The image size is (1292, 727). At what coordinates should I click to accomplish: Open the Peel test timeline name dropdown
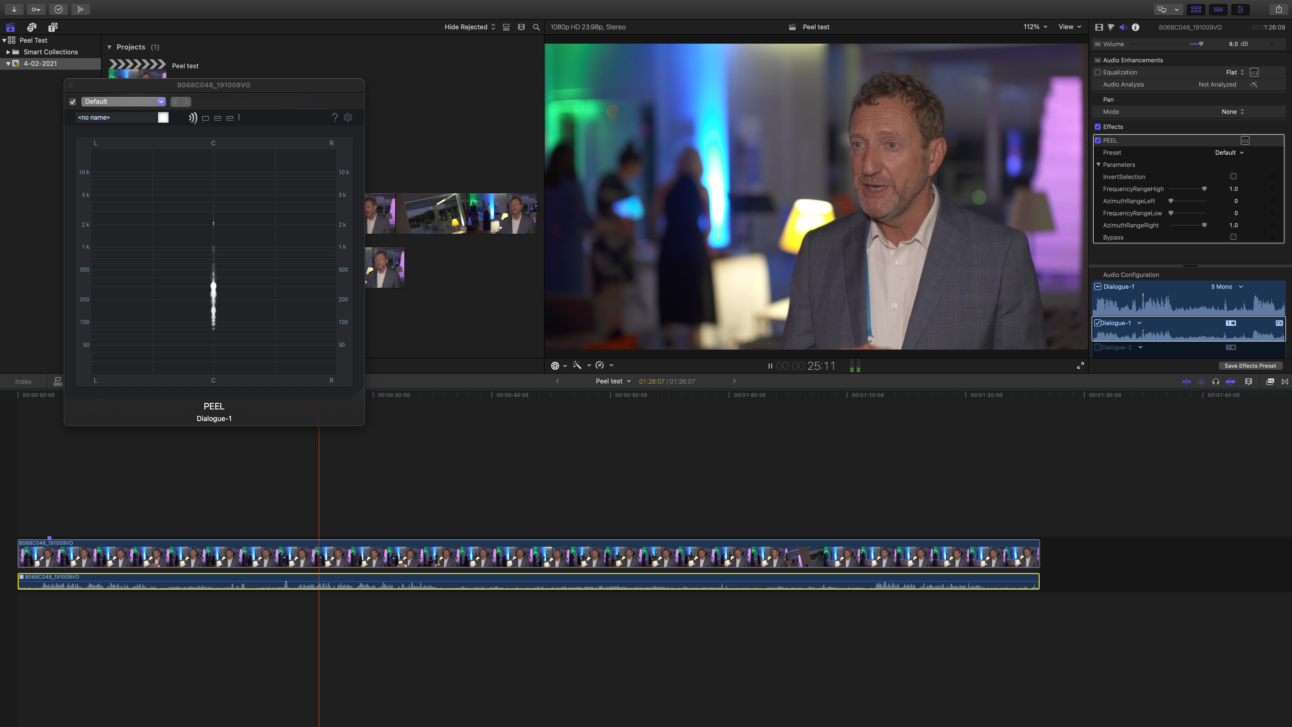tap(613, 381)
